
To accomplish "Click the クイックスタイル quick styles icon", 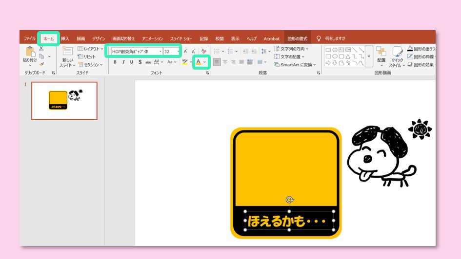I will pyautogui.click(x=397, y=52).
